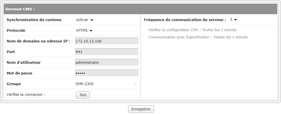Viewport: 281px width, 114px height.
Task: Click the Serveur CMS section header
Action: [140, 9]
